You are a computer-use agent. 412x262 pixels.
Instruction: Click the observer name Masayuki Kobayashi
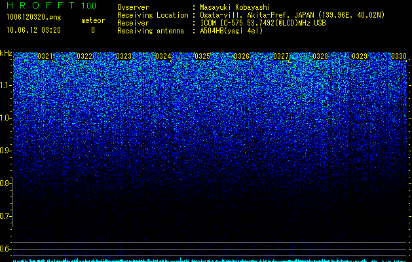click(235, 7)
